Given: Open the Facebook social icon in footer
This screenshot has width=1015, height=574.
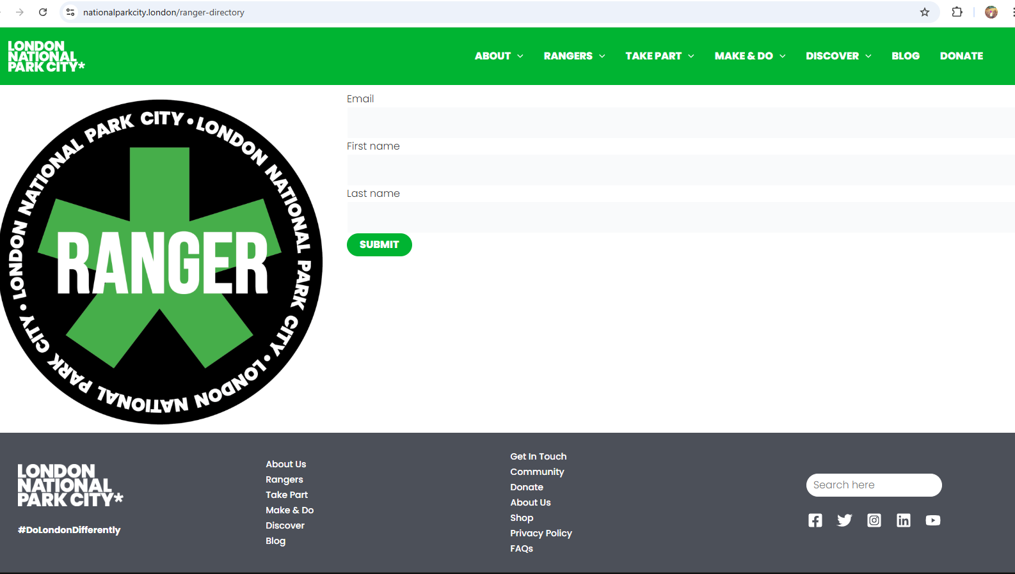Looking at the screenshot, I should pyautogui.click(x=815, y=520).
